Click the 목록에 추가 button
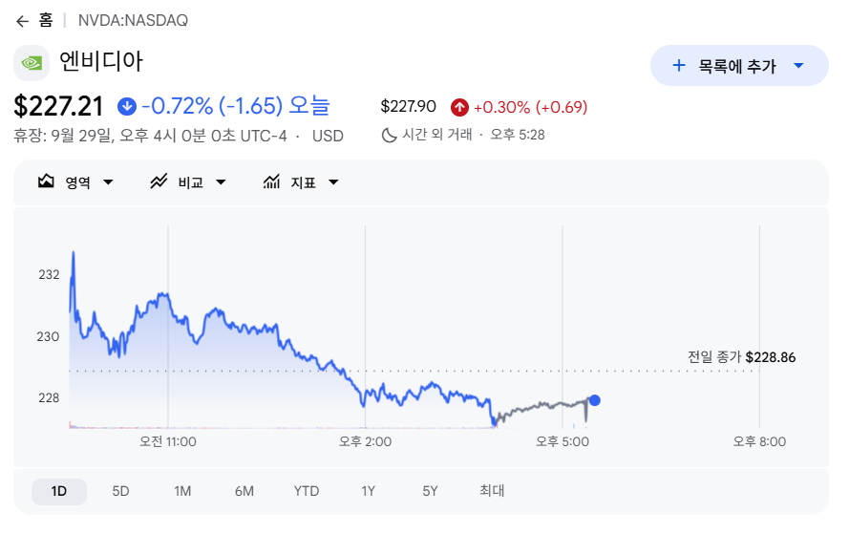The image size is (849, 534). coord(739,66)
